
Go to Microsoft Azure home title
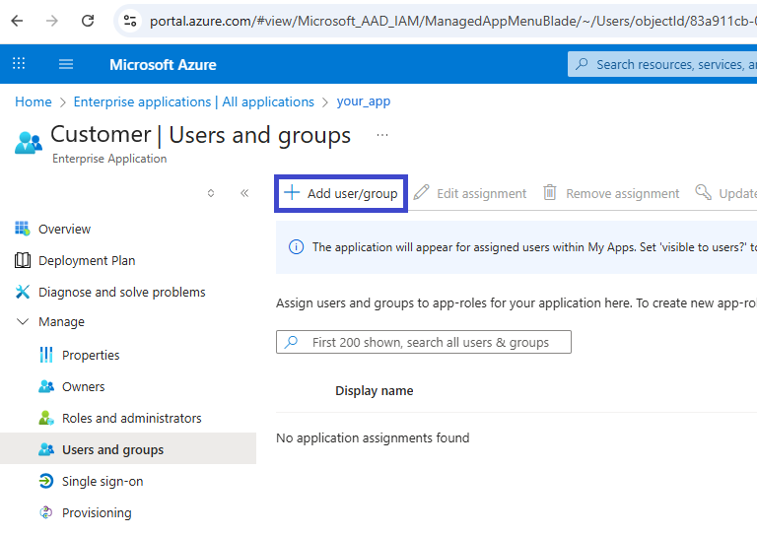tap(163, 65)
